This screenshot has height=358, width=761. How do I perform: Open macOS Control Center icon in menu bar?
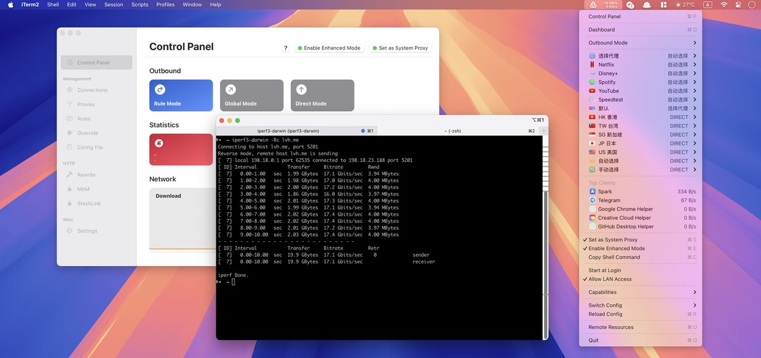pos(739,4)
